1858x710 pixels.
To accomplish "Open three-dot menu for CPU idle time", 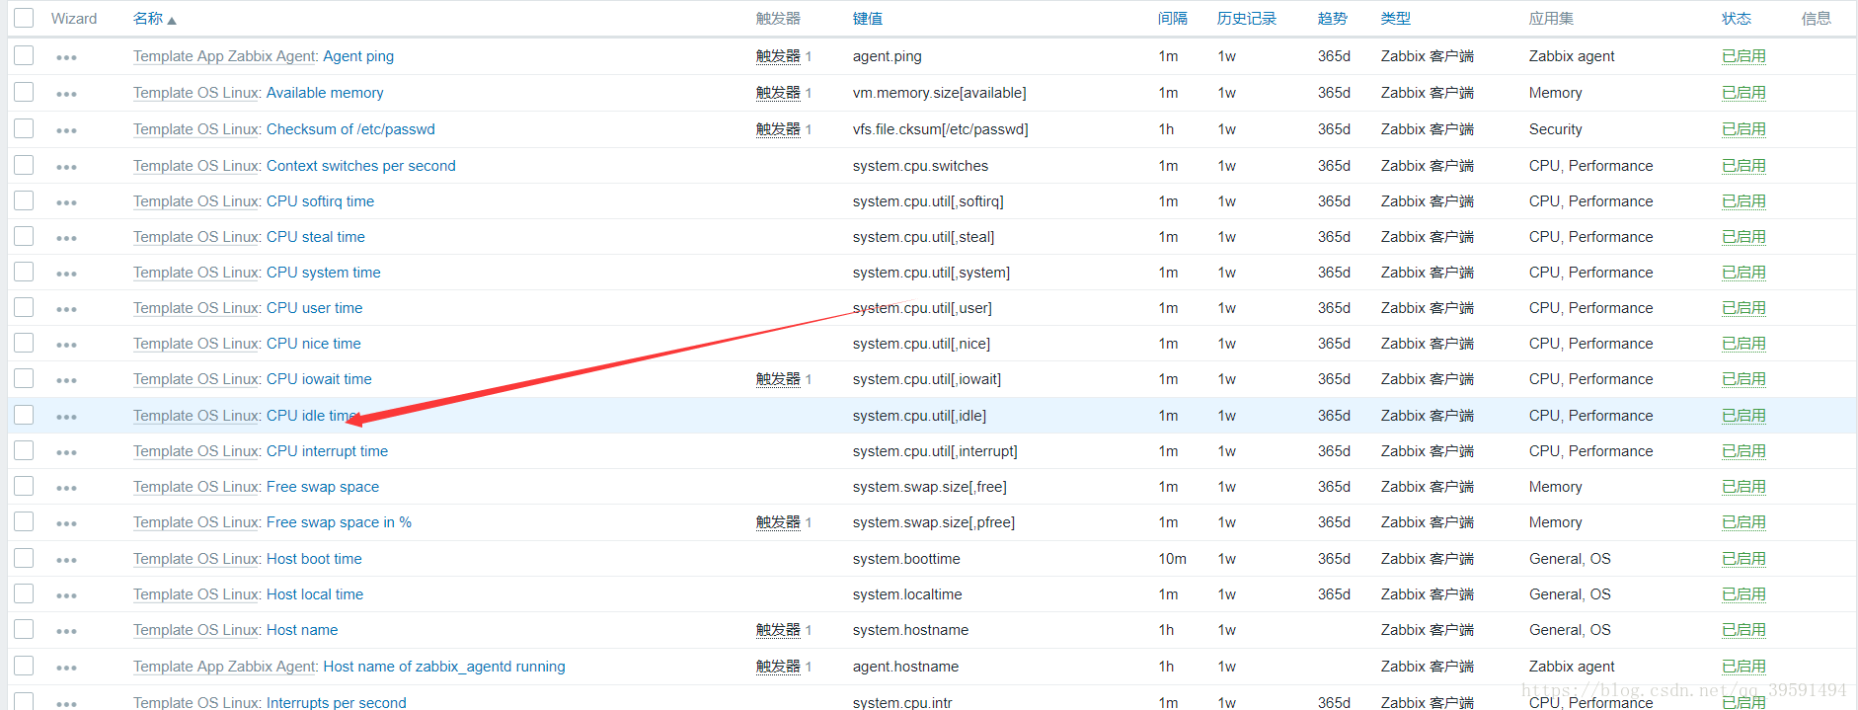I will coord(66,417).
